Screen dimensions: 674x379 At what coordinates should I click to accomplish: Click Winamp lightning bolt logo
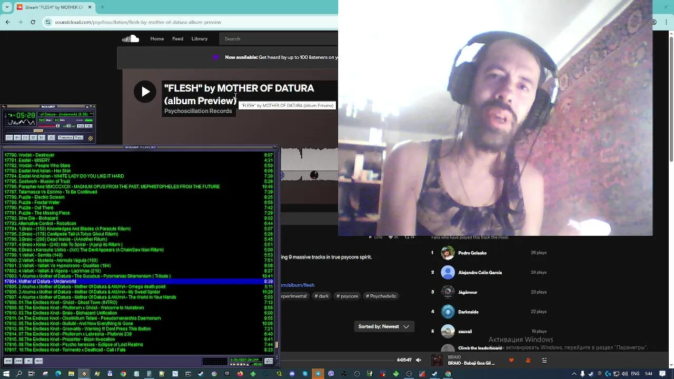pos(91,138)
